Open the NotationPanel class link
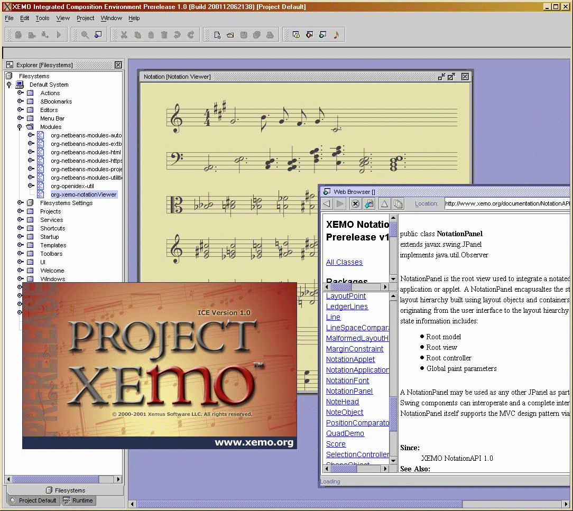 click(x=349, y=391)
